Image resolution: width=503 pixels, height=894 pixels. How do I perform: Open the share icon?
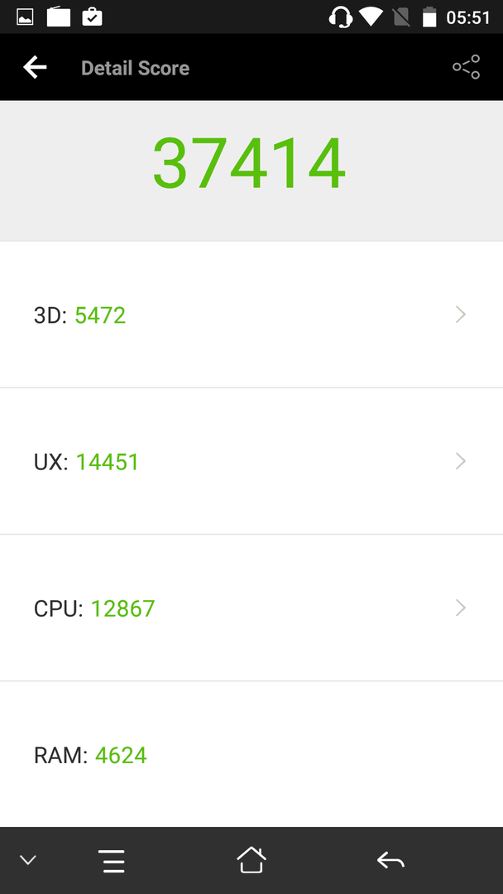[467, 67]
